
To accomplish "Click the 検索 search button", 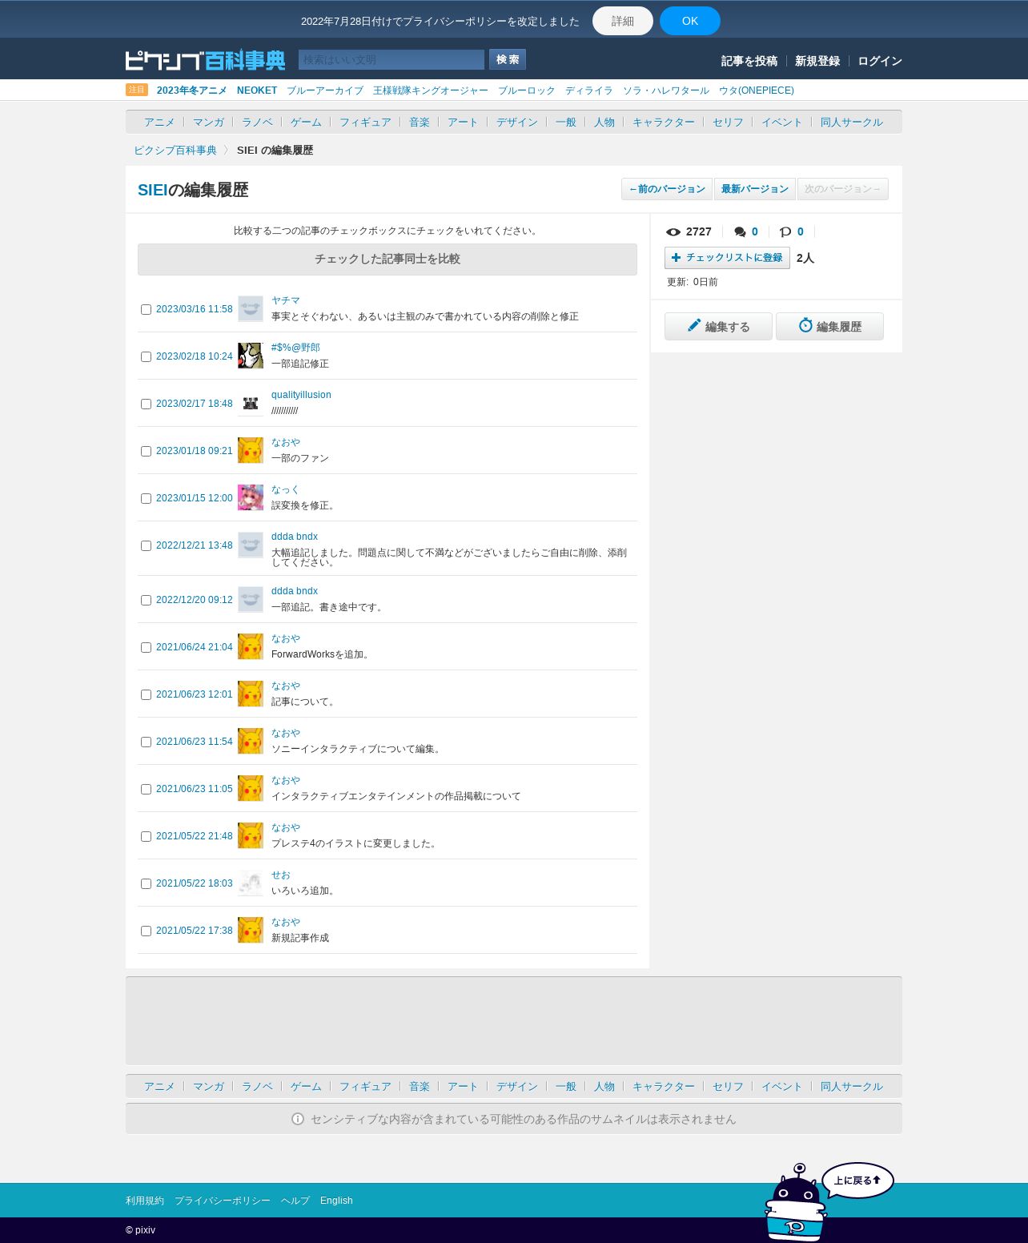I will click(508, 59).
